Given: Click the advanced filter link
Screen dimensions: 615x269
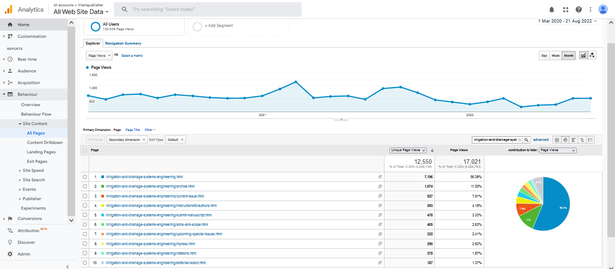Looking at the screenshot, I should (541, 140).
